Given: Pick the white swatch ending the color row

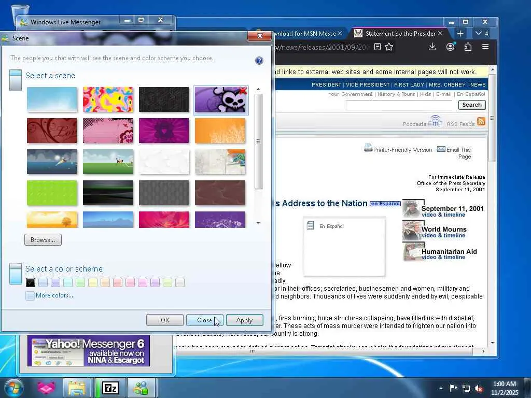Looking at the screenshot, I should pyautogui.click(x=180, y=282).
